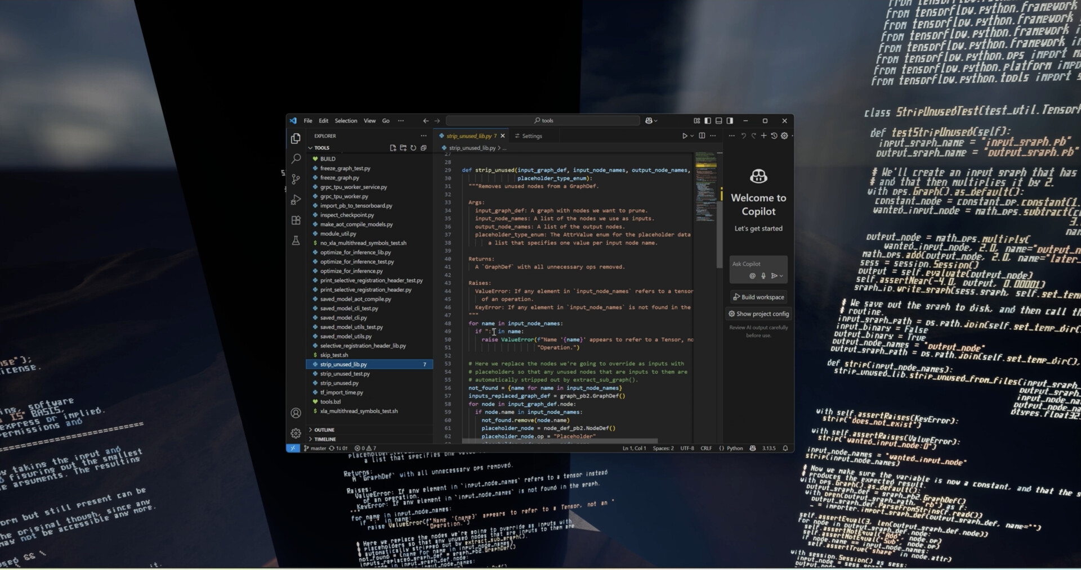This screenshot has width=1081, height=570.
Task: Open the Run and Debug view
Action: pos(296,200)
